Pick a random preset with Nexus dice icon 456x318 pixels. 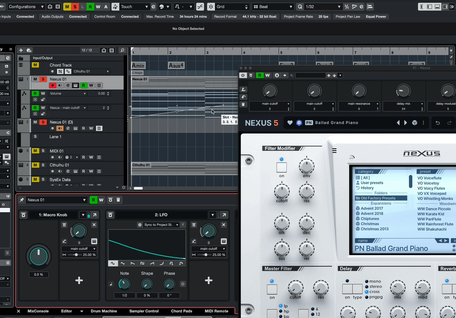[415, 123]
